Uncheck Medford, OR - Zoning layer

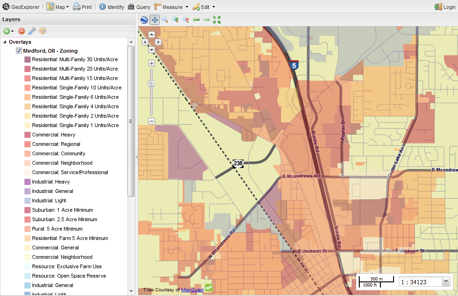pos(19,51)
